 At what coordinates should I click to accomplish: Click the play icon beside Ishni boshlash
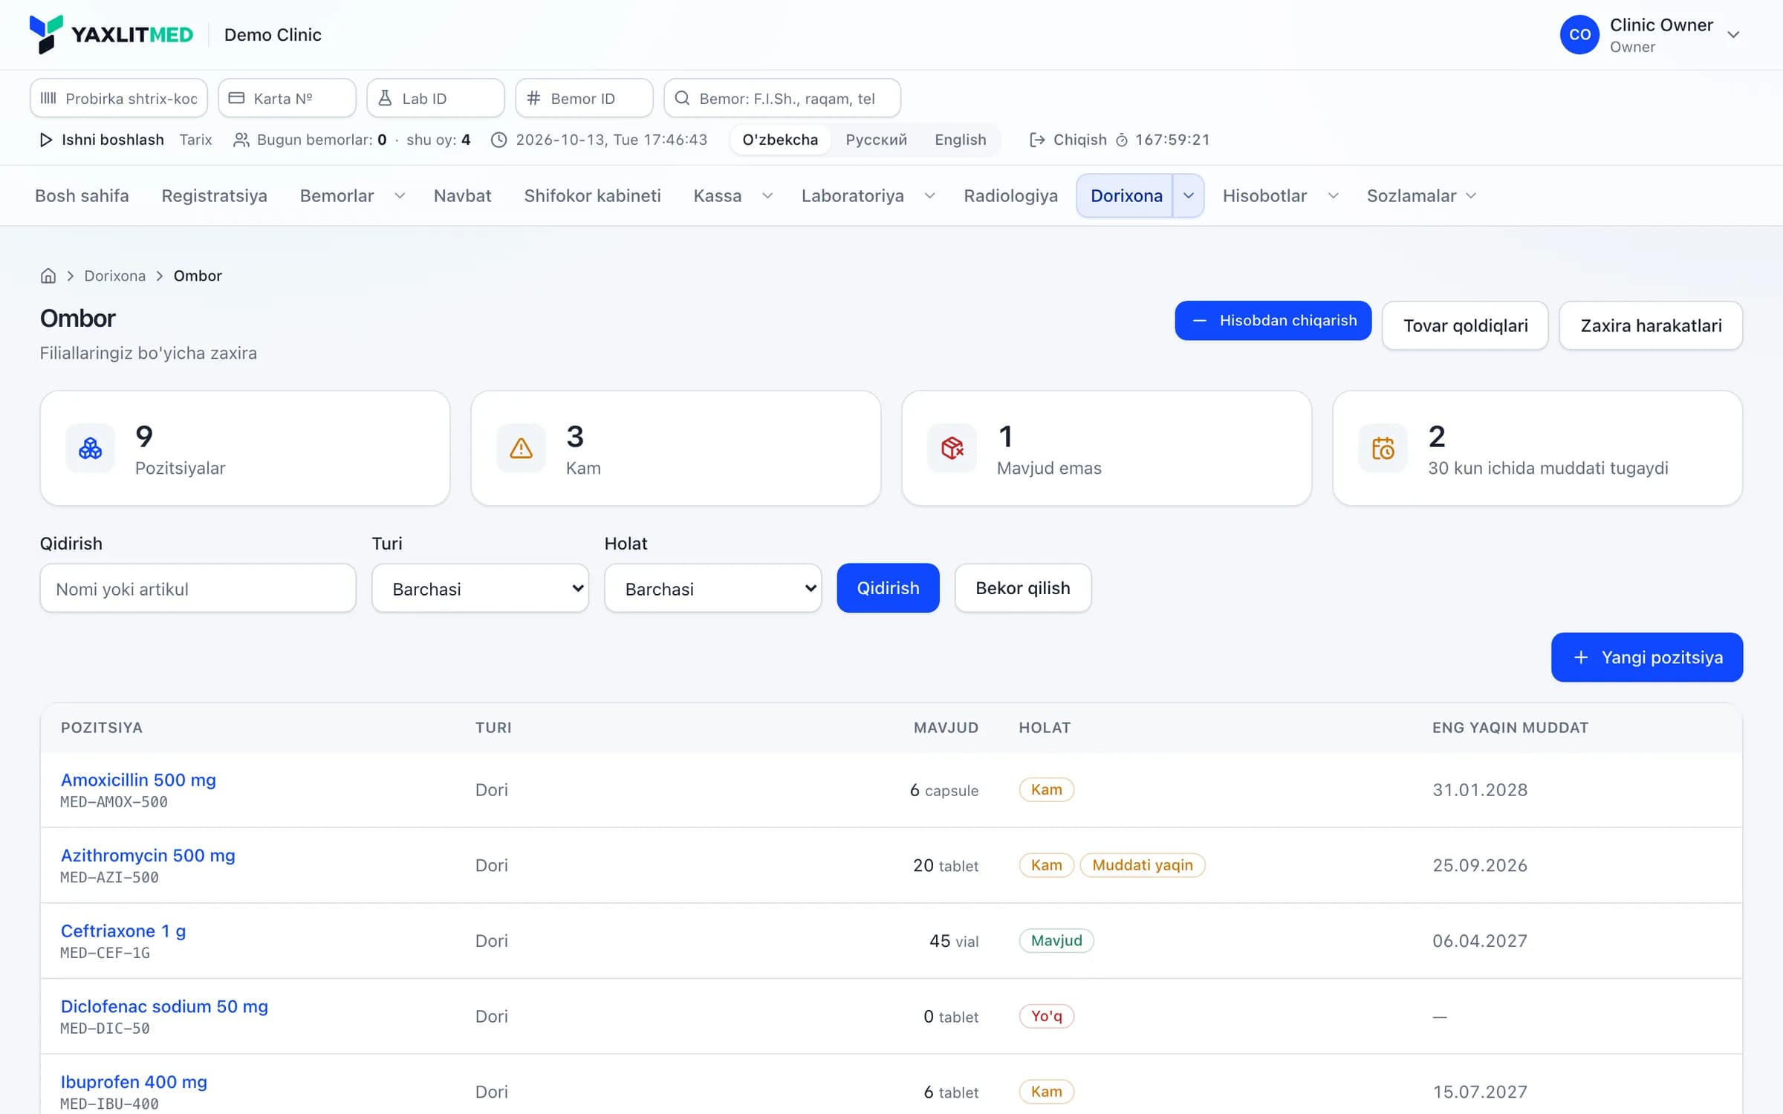46,140
